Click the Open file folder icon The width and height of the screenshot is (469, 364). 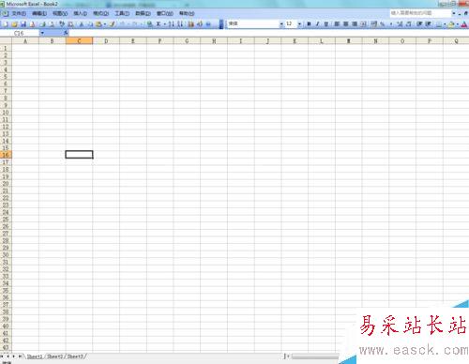[x=14, y=24]
